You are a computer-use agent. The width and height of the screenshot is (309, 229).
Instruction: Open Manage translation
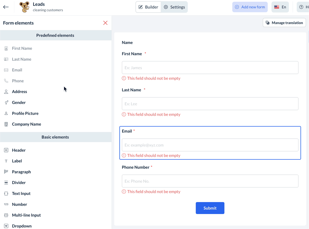tap(284, 23)
